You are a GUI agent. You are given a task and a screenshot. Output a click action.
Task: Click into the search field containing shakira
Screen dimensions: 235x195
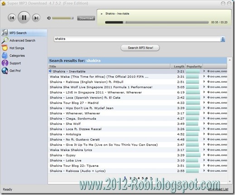pos(137,39)
